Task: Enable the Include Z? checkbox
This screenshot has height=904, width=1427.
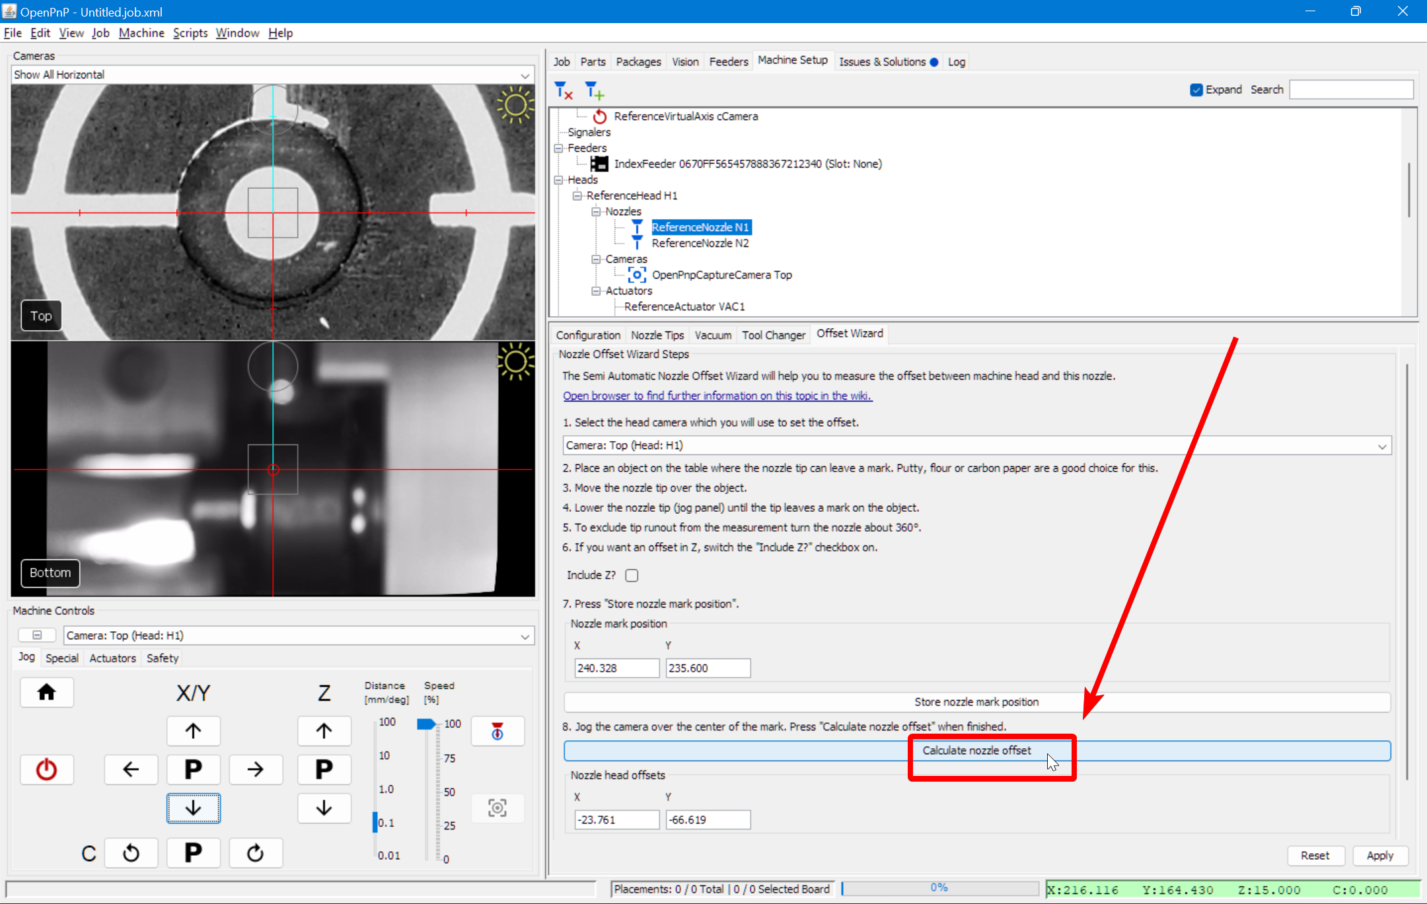Action: point(631,575)
